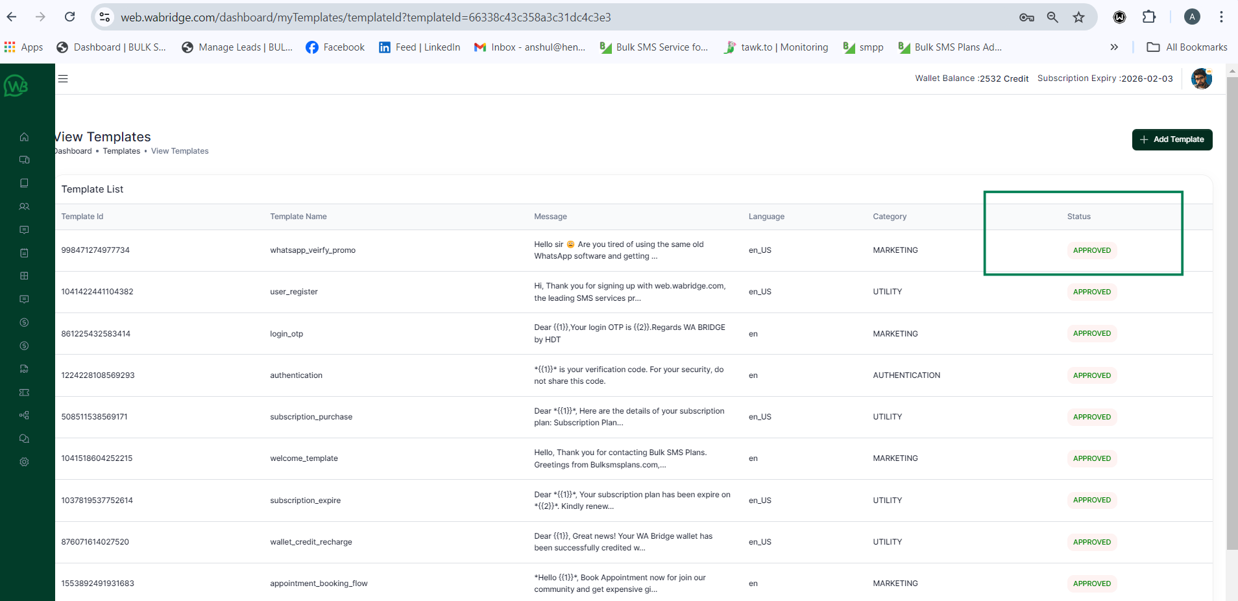Open Manage Leads bookmark
Screen dimensions: 1238x601
237,47
